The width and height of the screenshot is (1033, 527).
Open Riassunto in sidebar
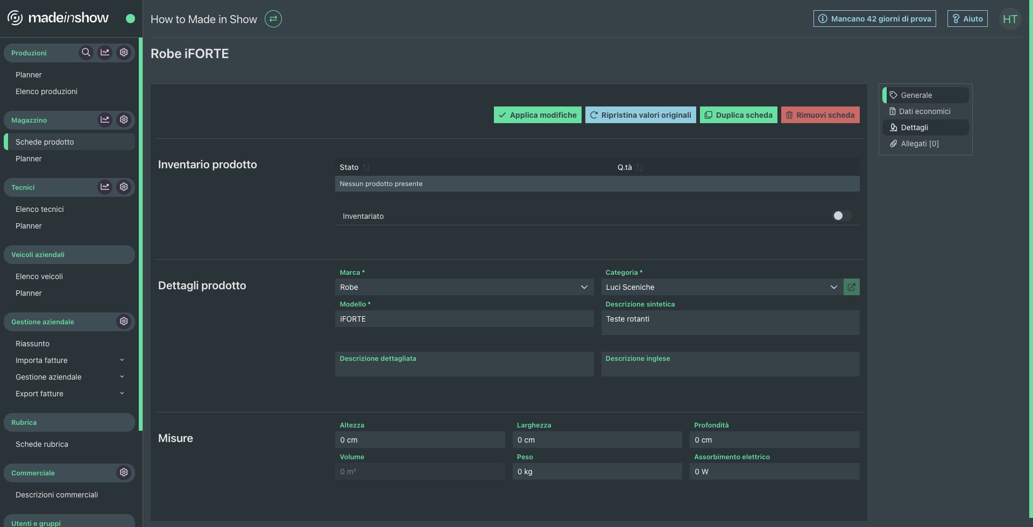pyautogui.click(x=32, y=344)
